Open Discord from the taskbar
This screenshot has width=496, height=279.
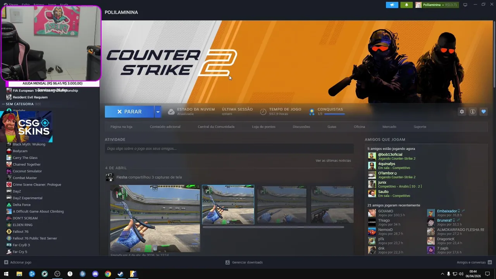click(95, 274)
